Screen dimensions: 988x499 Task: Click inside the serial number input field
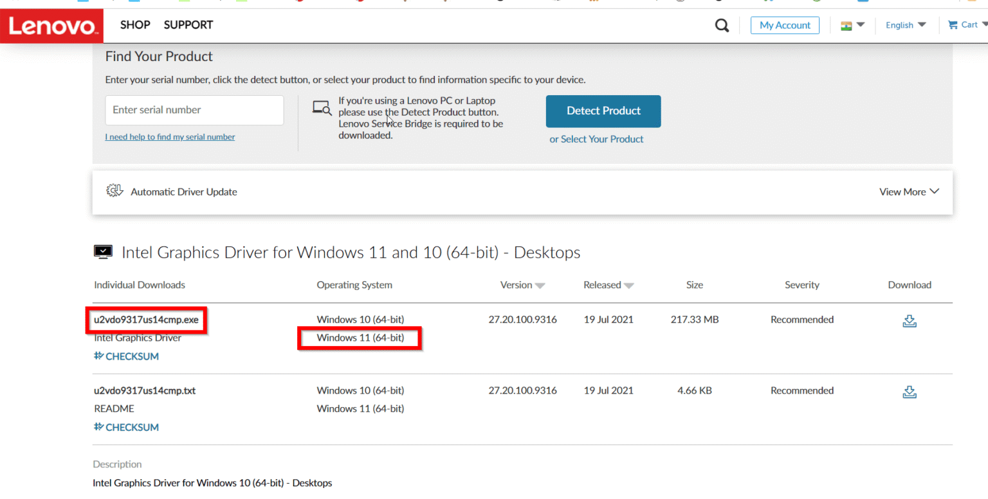(x=194, y=110)
